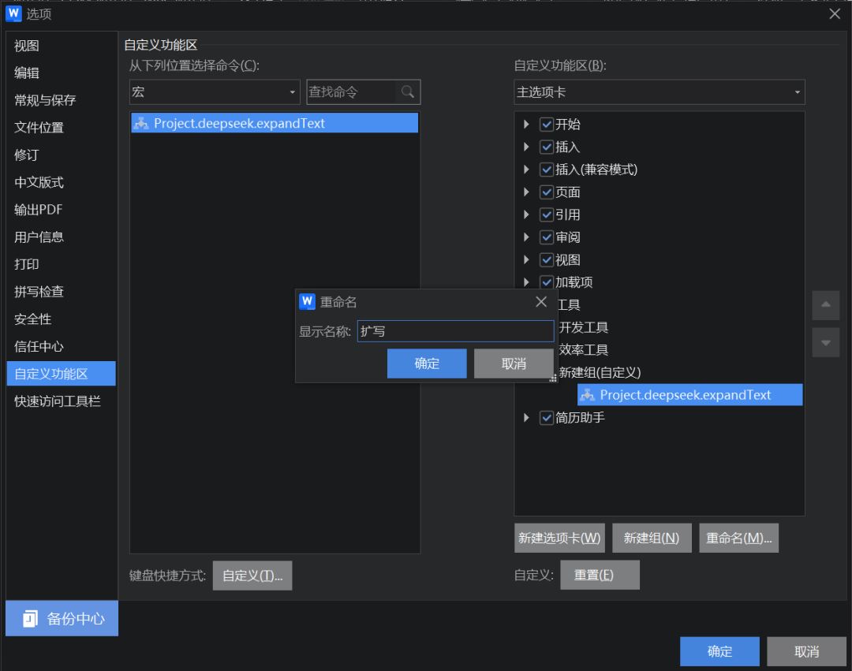Viewport: 852px width, 671px height.
Task: Expand the 引用 tree node
Action: 526,214
